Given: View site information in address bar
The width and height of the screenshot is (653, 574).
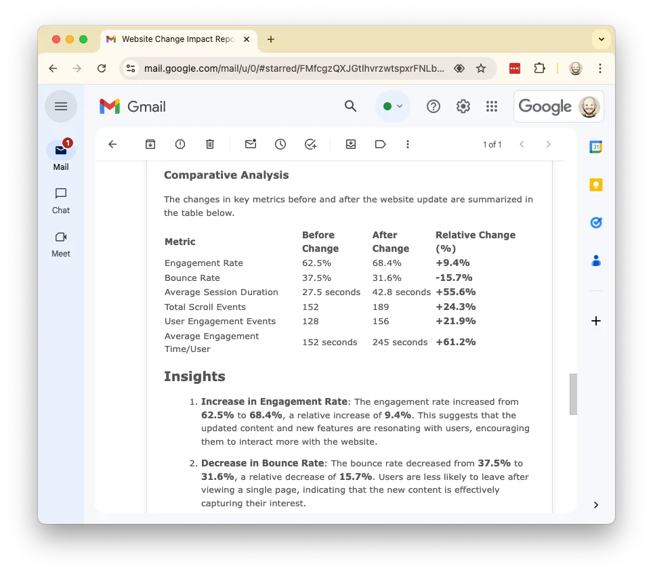Looking at the screenshot, I should pyautogui.click(x=131, y=68).
